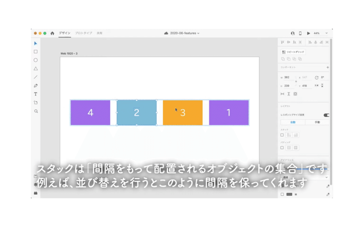Screen dimensions: 364x227
Task: Click the Intersect boolean operation icon
Action: coord(294,59)
